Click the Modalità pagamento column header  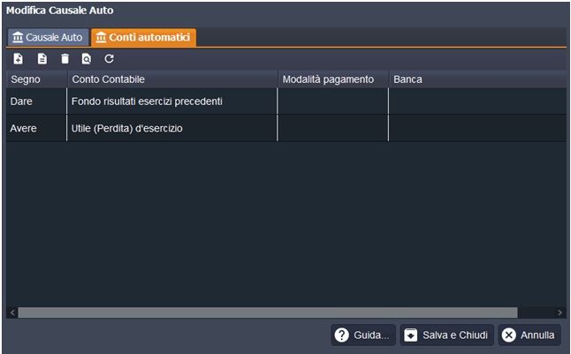coord(332,79)
